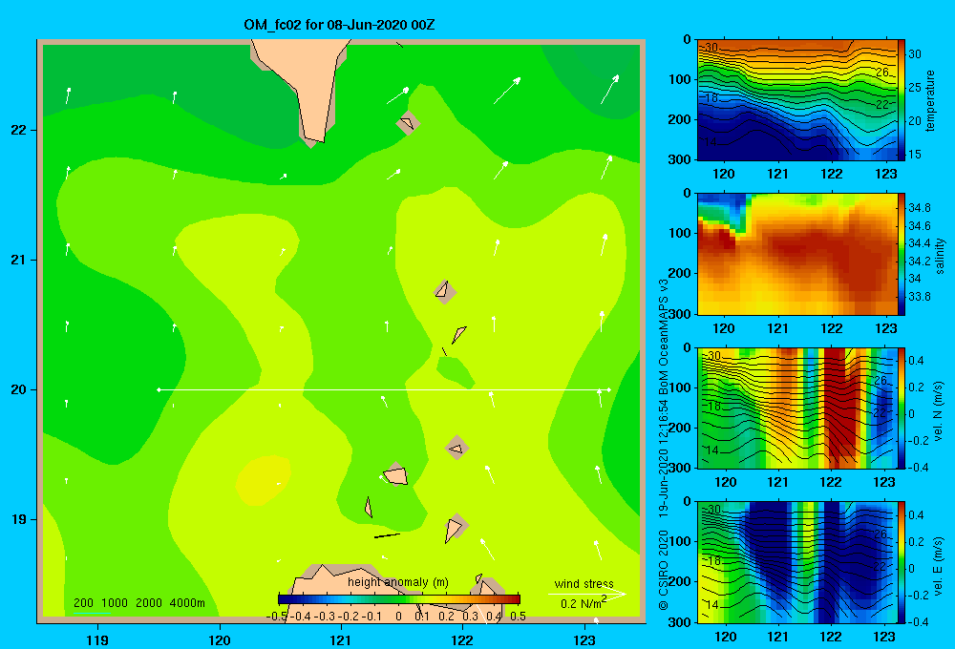This screenshot has height=649, width=955.
Task: Click the '0.2 N/m²' wind stress value
Action: point(584,602)
